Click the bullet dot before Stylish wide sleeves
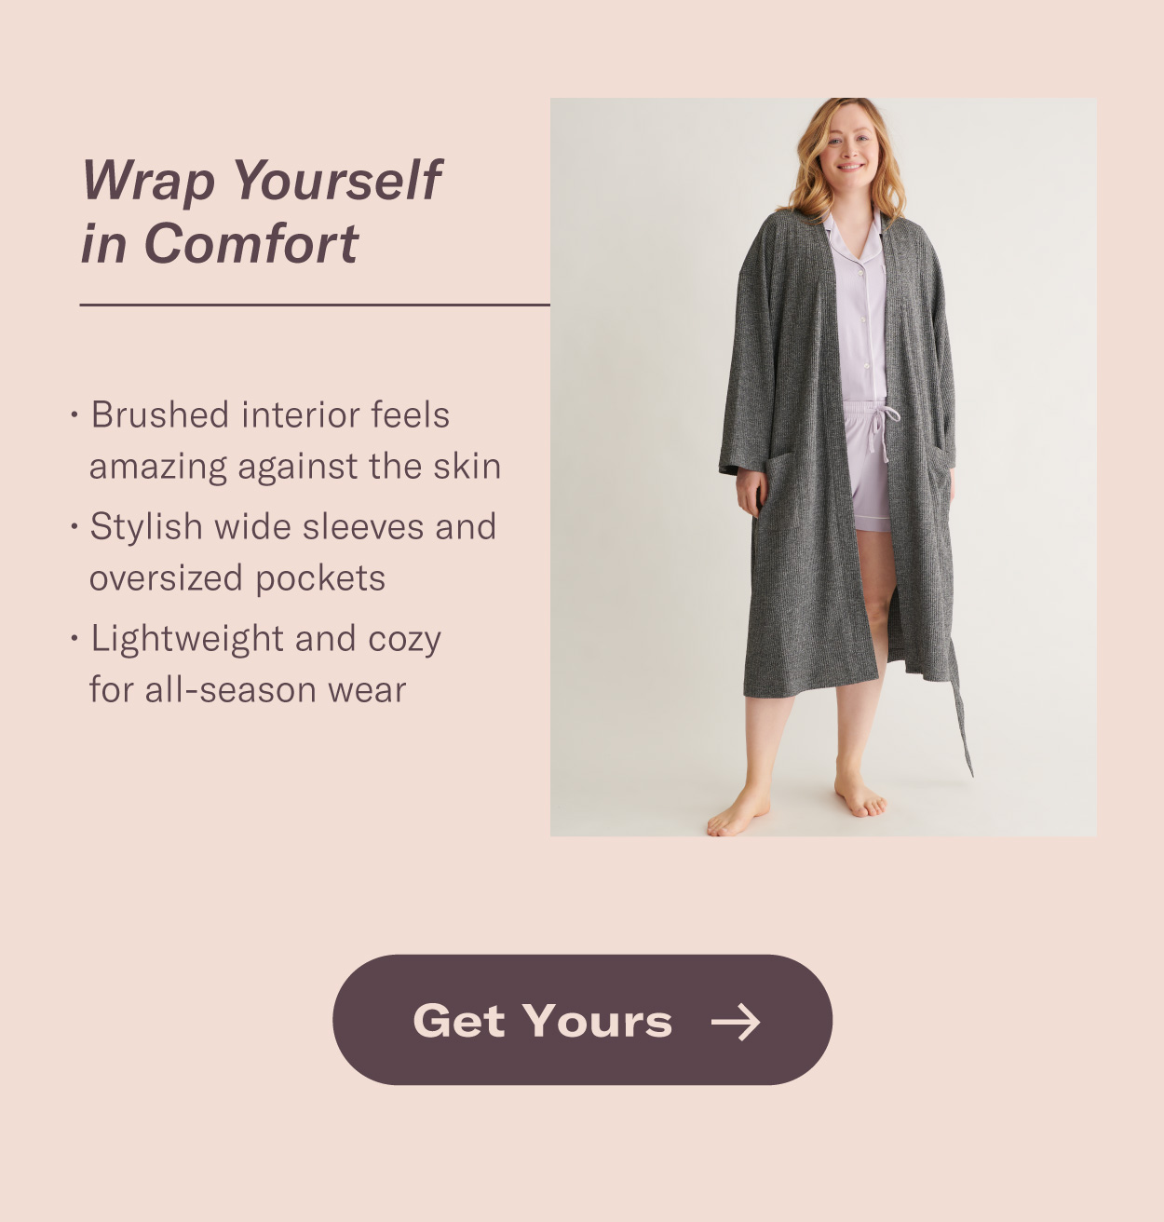 point(74,526)
